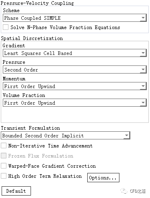Click the Second Order pressure field
The width and height of the screenshot is (150, 198).
click(75, 70)
